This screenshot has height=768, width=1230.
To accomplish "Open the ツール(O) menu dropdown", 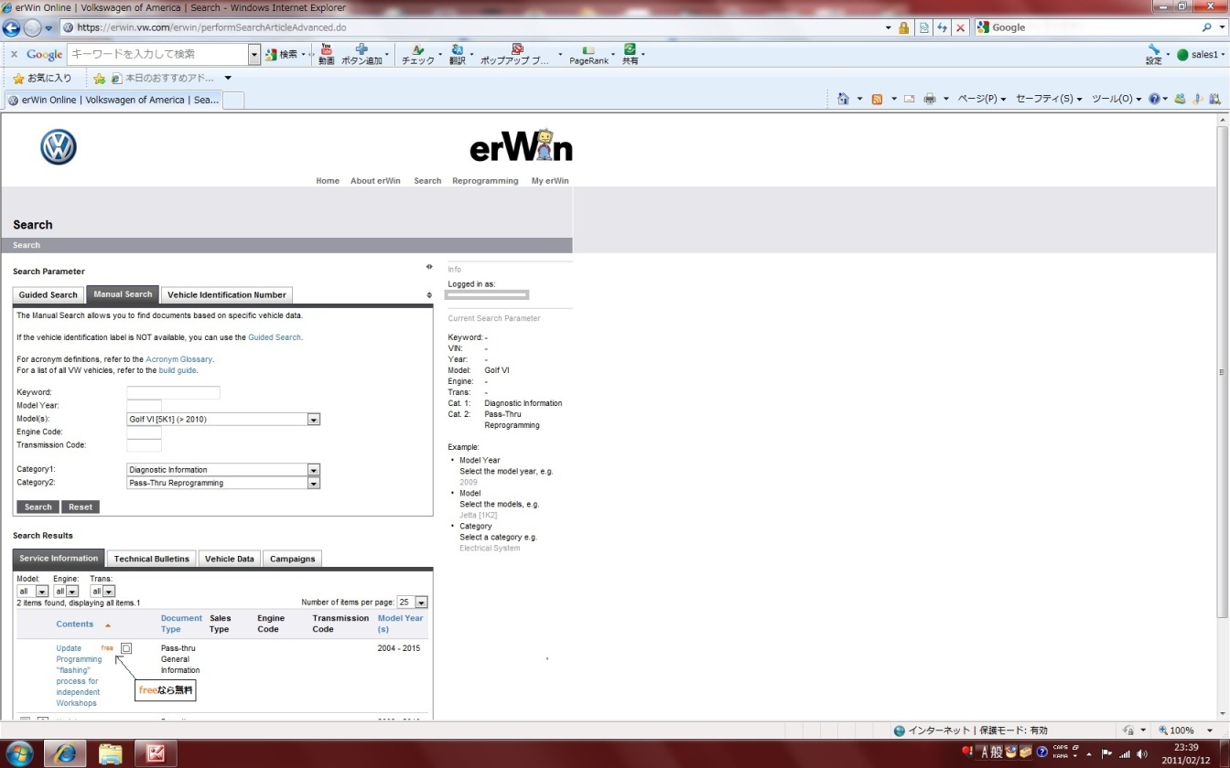I will click(x=1117, y=99).
